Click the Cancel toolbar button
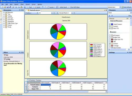Screen dimensions: 132x96 pos(37,7)
